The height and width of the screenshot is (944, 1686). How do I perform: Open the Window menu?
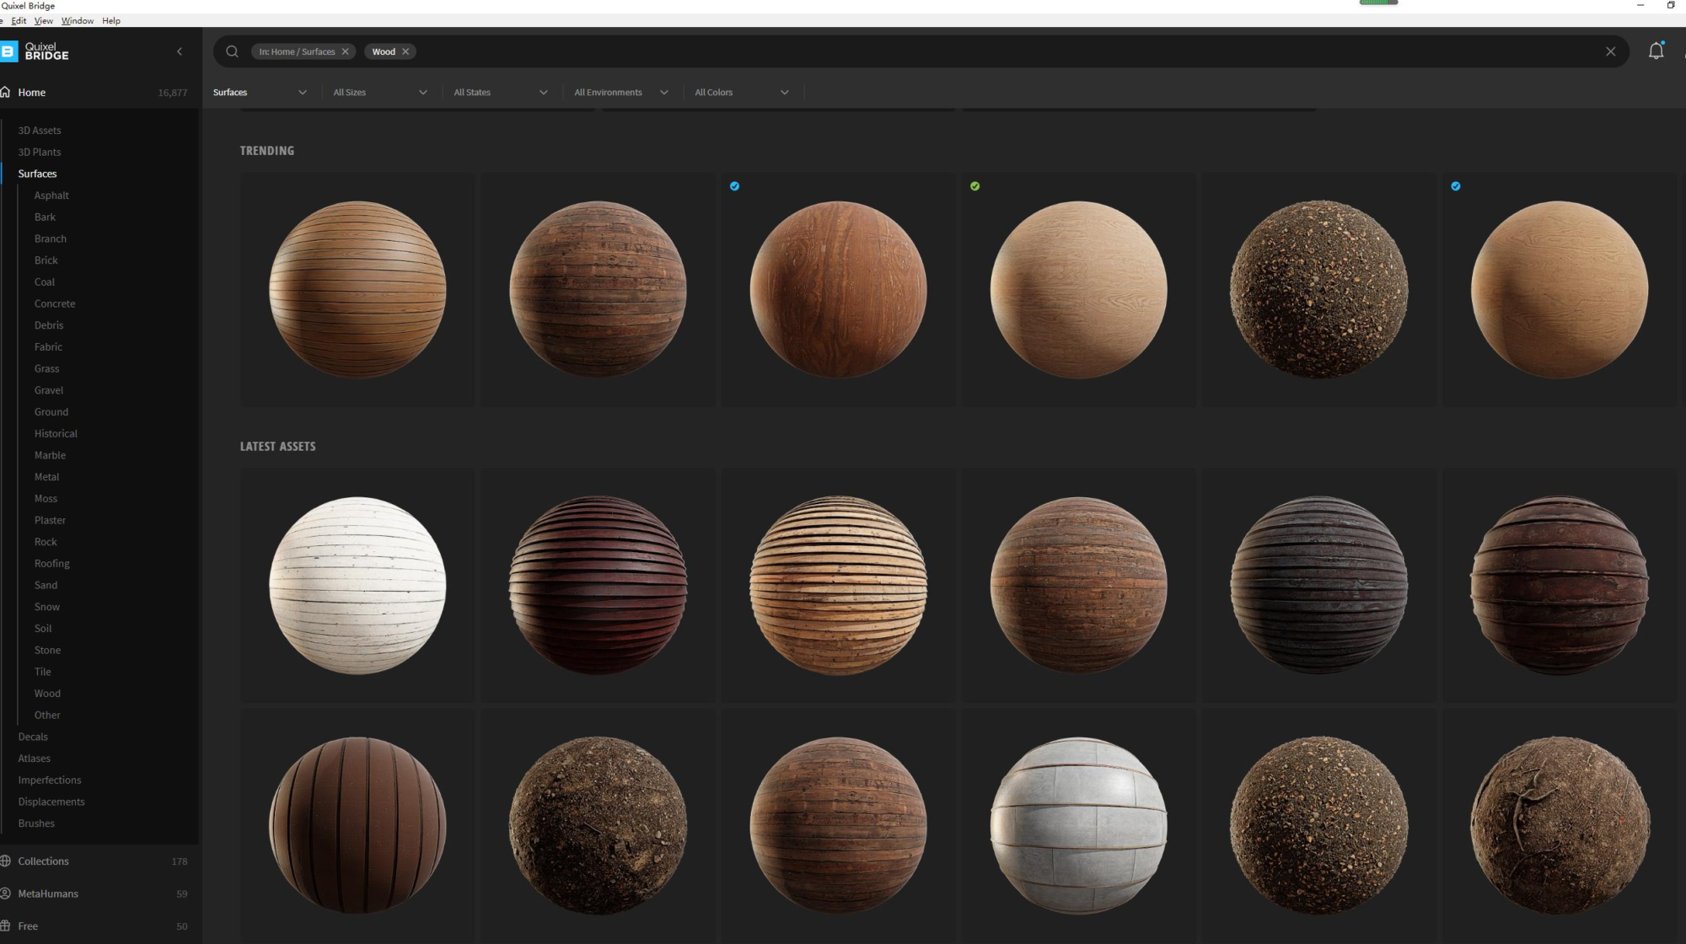(x=77, y=21)
